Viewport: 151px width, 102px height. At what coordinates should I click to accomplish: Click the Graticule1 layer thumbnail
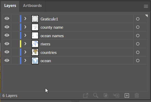(35, 19)
